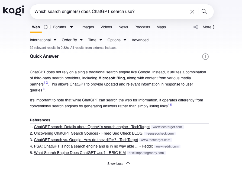Click the Show Less up arrow

[x=128, y=164]
